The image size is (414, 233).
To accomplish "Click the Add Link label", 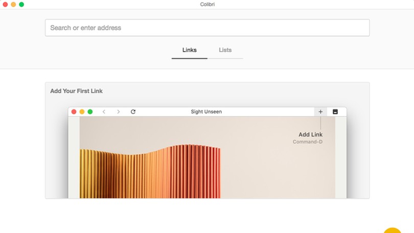I will pyautogui.click(x=310, y=134).
